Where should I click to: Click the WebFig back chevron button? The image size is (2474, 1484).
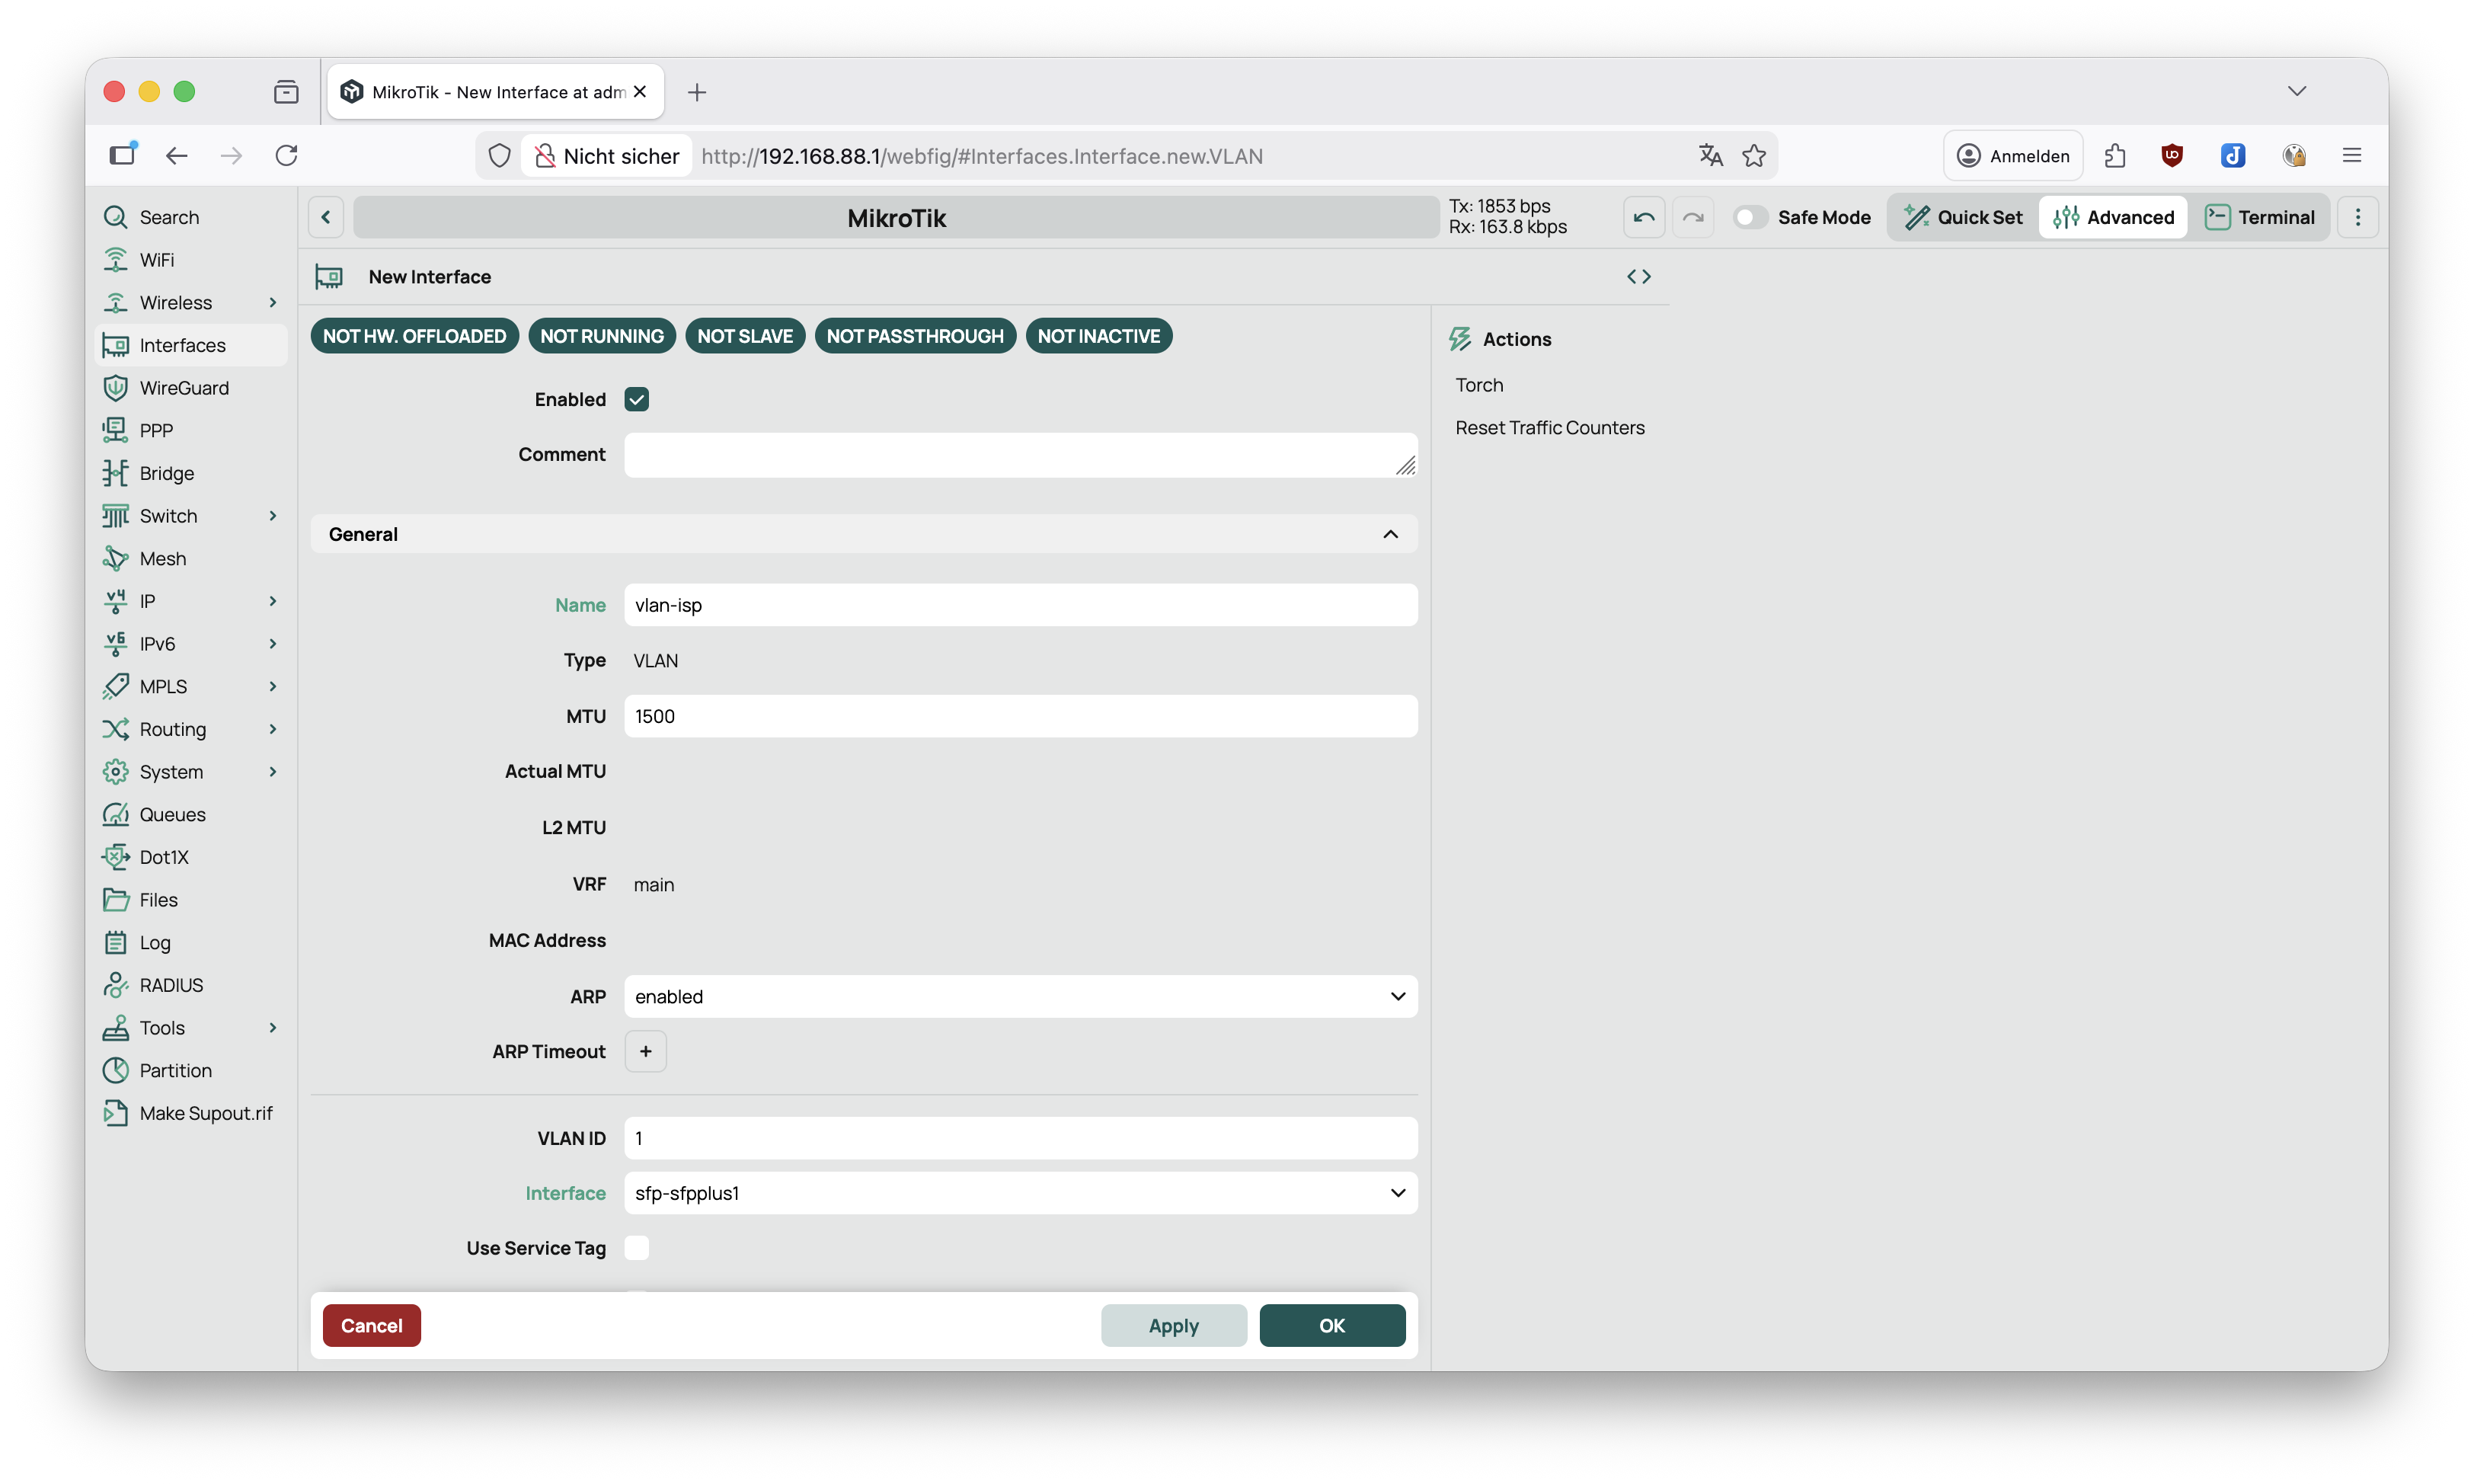tap(326, 217)
